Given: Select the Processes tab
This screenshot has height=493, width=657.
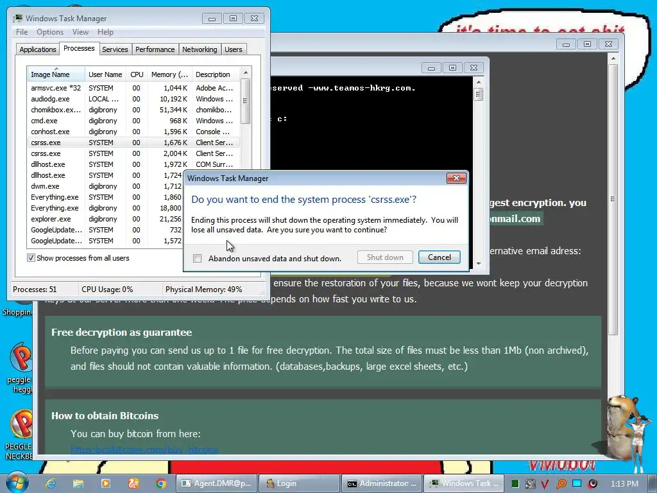Looking at the screenshot, I should 79,48.
